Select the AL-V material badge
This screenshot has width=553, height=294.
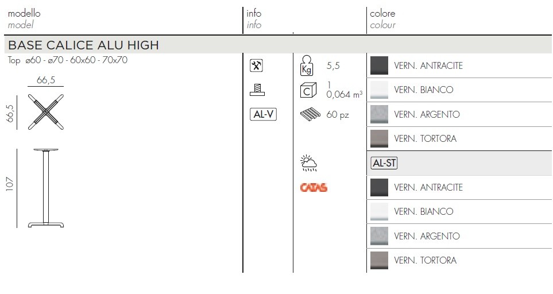[x=263, y=114]
